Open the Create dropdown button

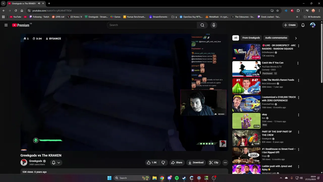(x=290, y=25)
